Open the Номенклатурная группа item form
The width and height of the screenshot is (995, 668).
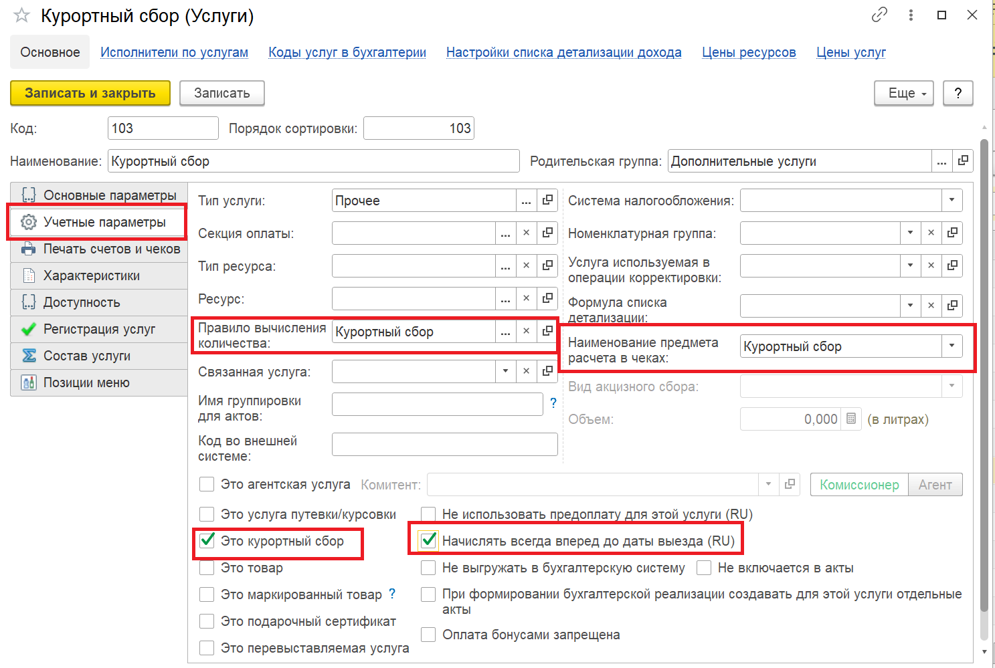(952, 233)
